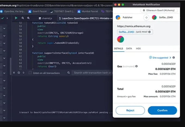185x127 pixels.
Task: Click the MetaMask Notification window title
Action: pyautogui.click(x=146, y=5)
